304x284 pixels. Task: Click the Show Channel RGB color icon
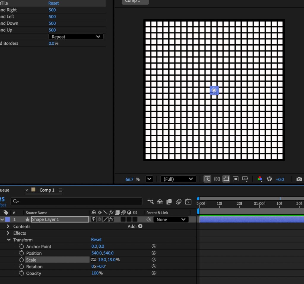tap(260, 179)
